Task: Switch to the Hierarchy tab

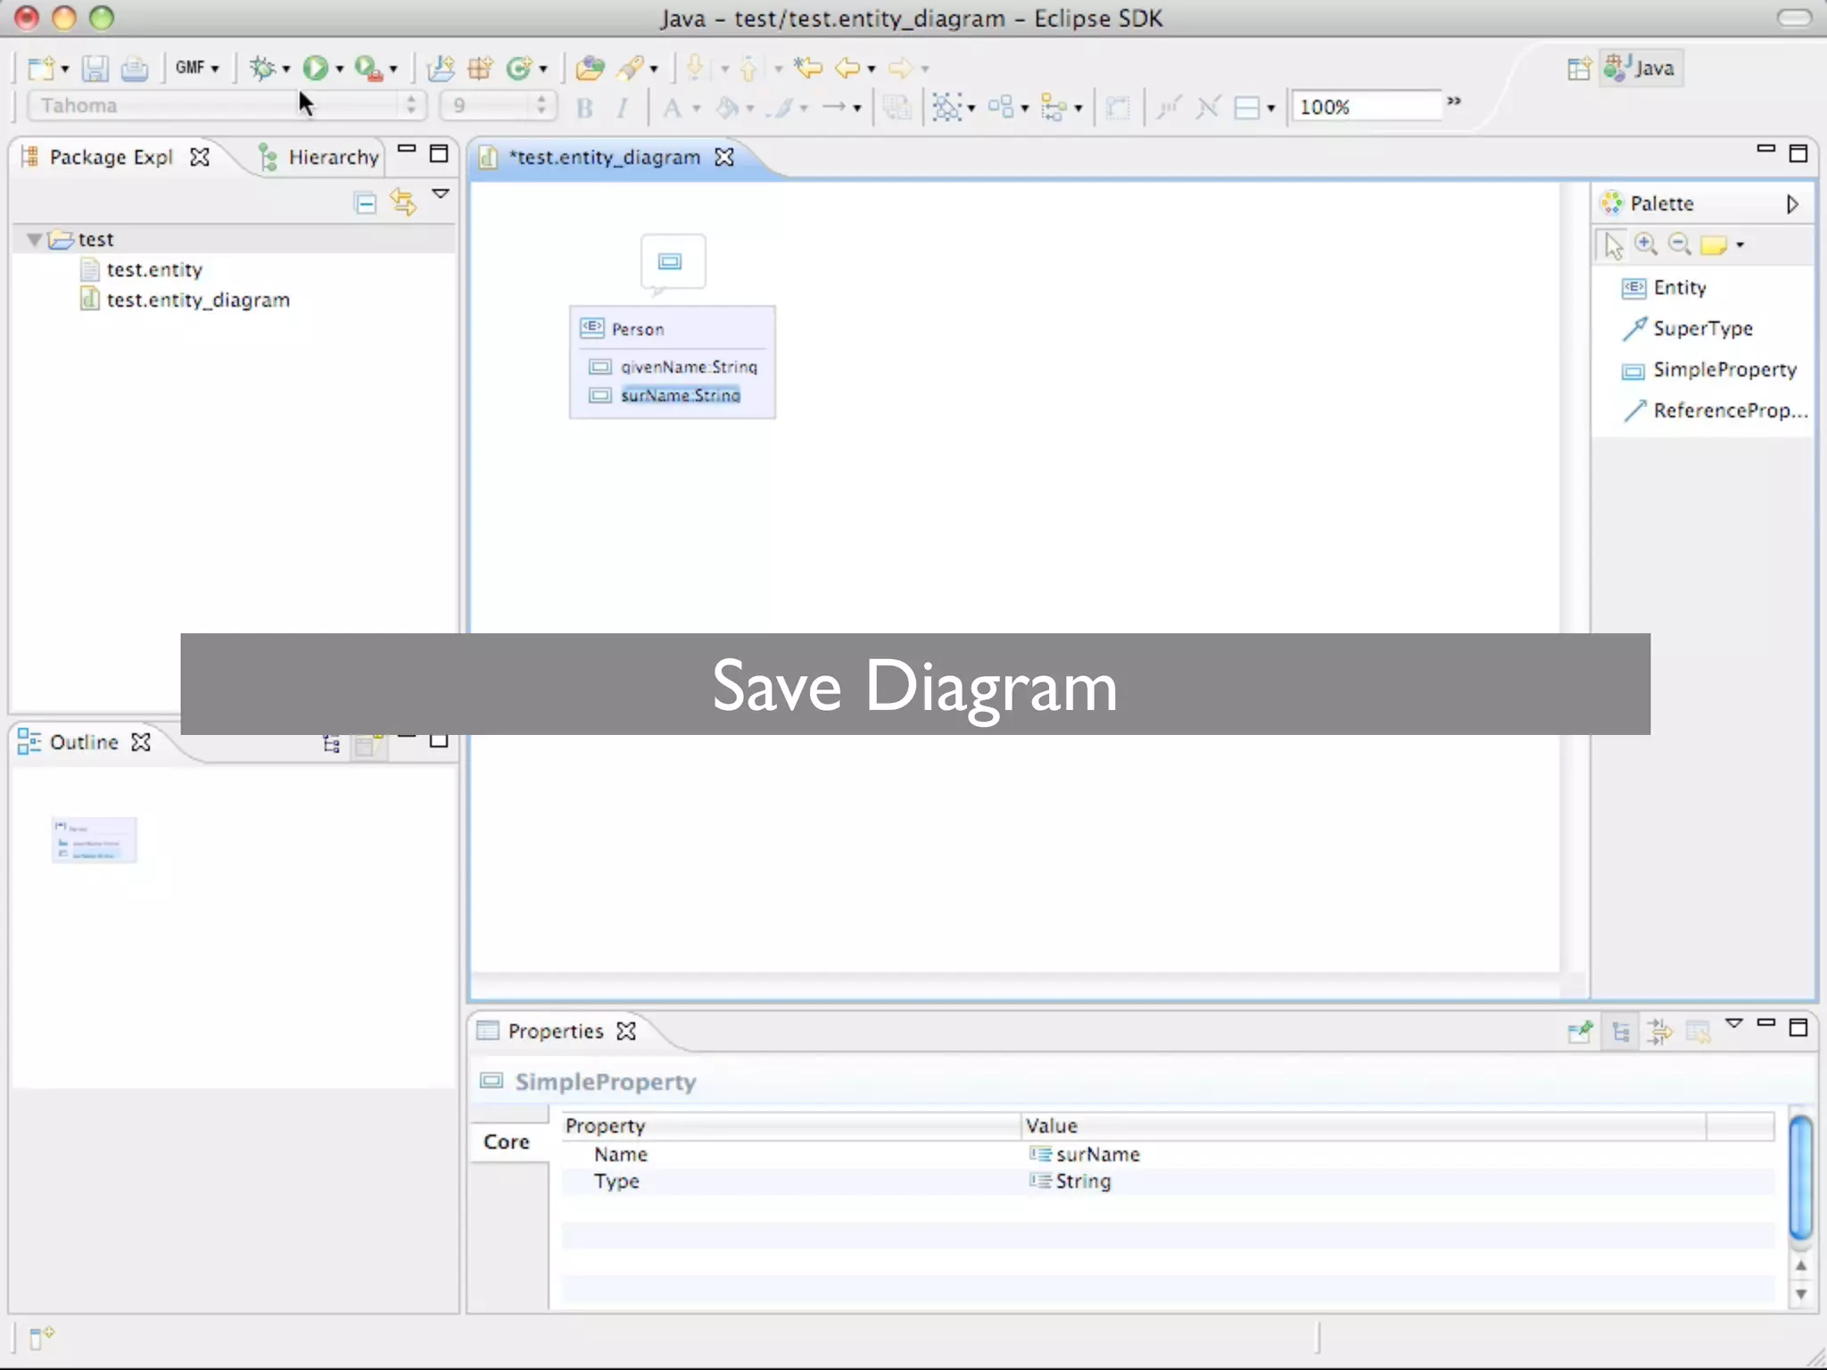Action: click(x=319, y=157)
